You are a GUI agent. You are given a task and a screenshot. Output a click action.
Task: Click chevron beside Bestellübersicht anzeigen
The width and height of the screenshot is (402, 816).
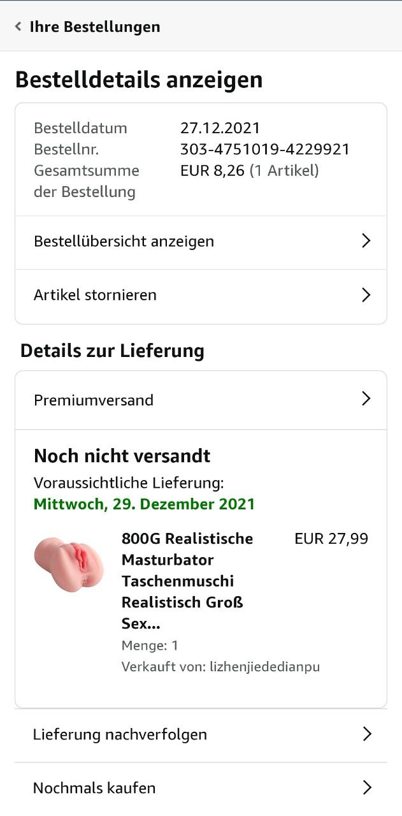pos(366,241)
